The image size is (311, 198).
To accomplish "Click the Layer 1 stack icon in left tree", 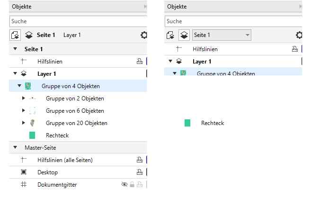I will coord(24,74).
